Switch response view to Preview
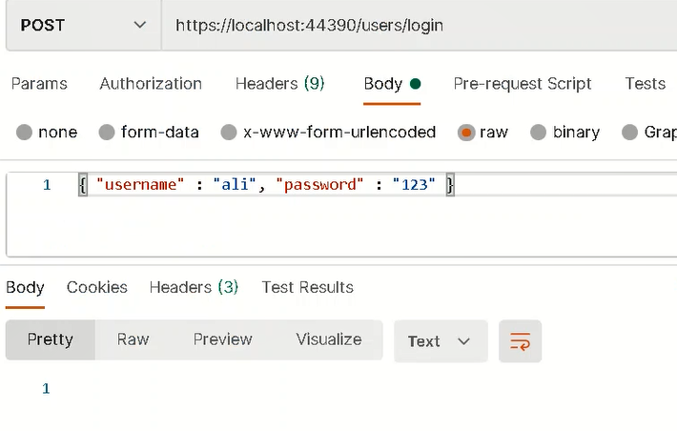Viewport: 677px width, 431px height. pyautogui.click(x=223, y=339)
